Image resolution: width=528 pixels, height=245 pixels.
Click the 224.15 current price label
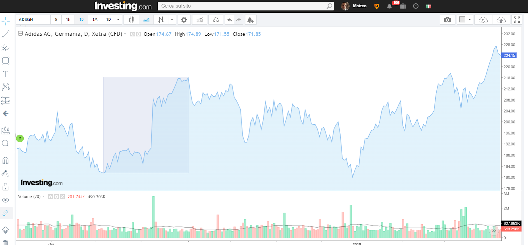tap(509, 55)
